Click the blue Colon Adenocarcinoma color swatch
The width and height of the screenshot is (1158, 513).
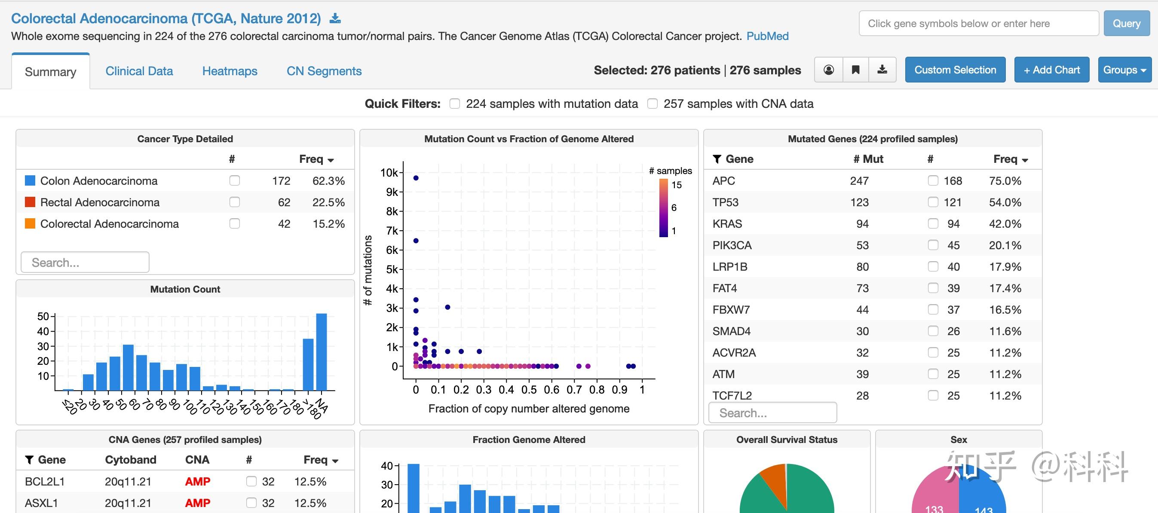click(30, 180)
